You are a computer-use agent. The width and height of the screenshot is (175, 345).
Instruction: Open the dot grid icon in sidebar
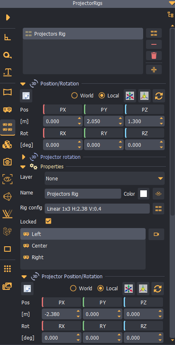click(8, 268)
